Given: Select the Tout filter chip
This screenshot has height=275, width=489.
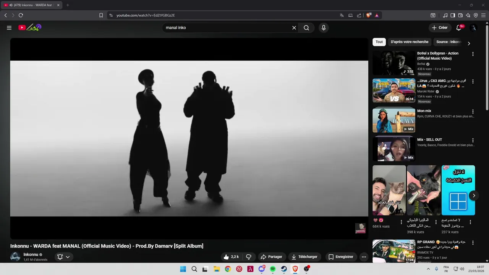Looking at the screenshot, I should pyautogui.click(x=379, y=42).
